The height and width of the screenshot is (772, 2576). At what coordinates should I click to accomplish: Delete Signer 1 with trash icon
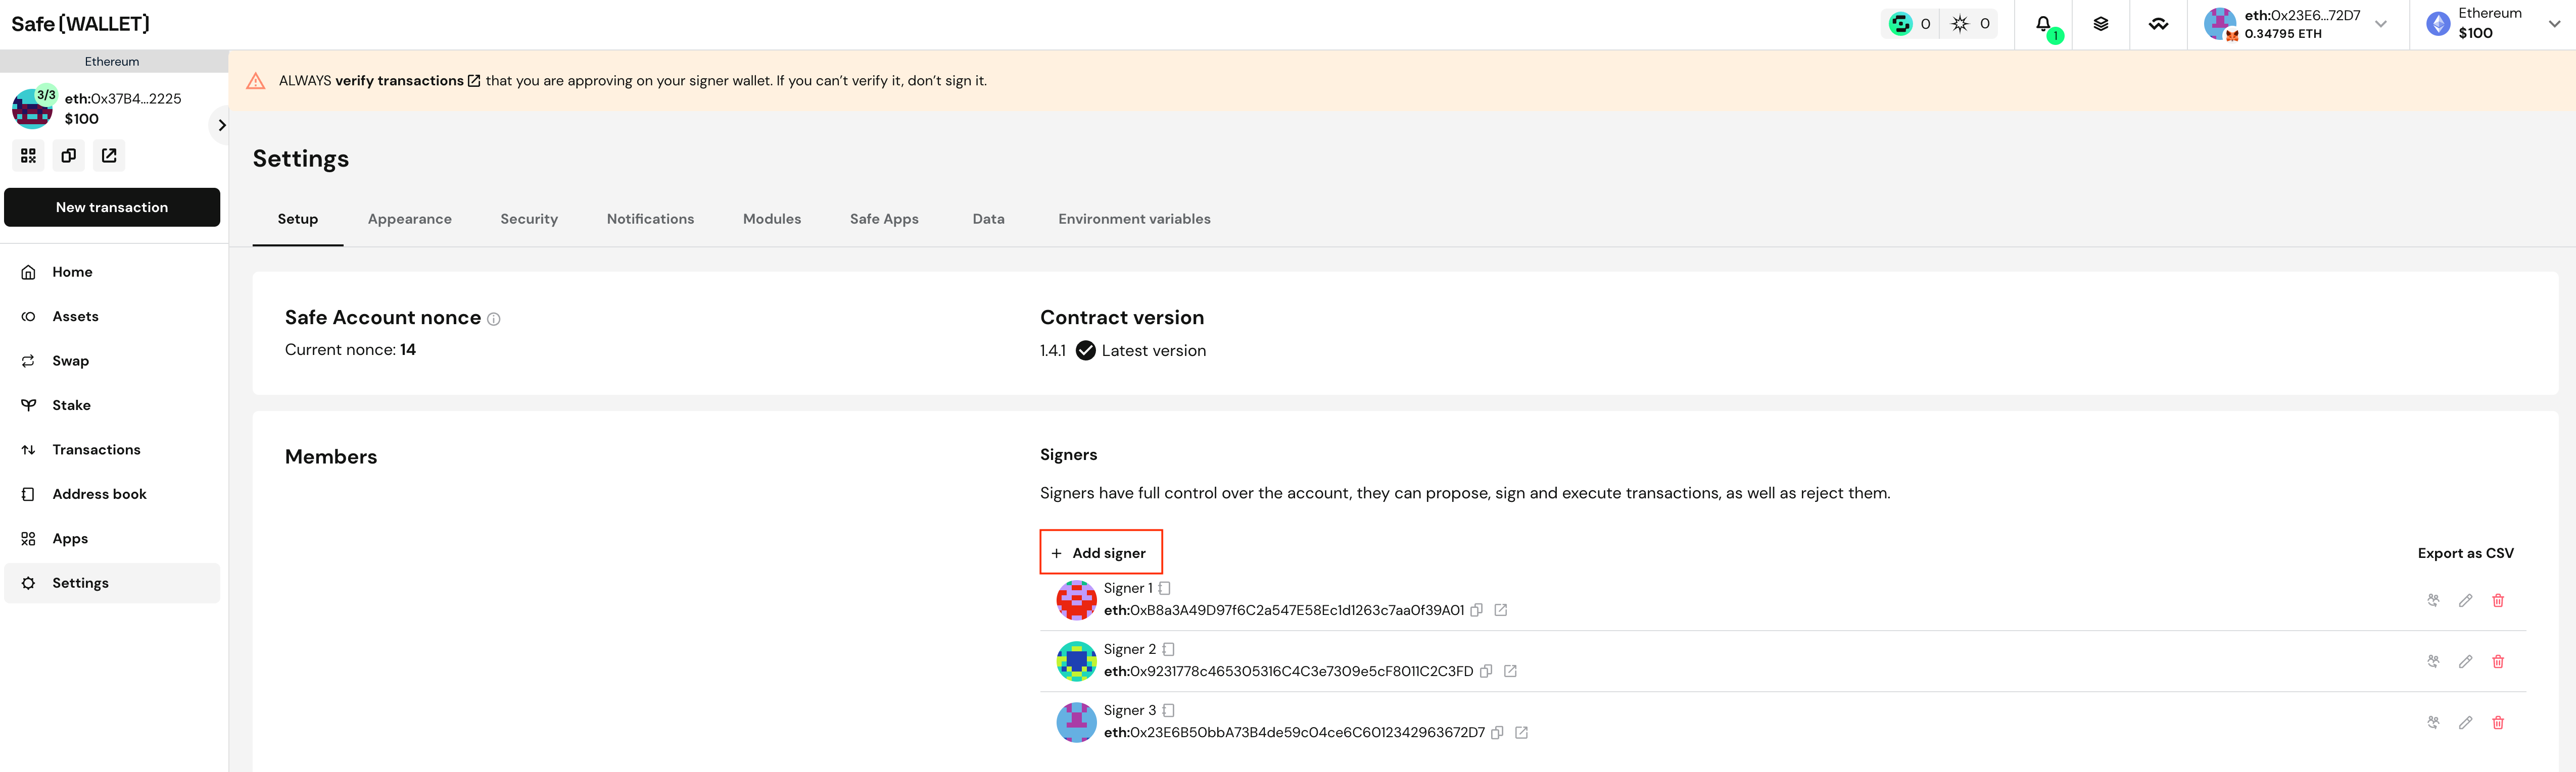2497,600
